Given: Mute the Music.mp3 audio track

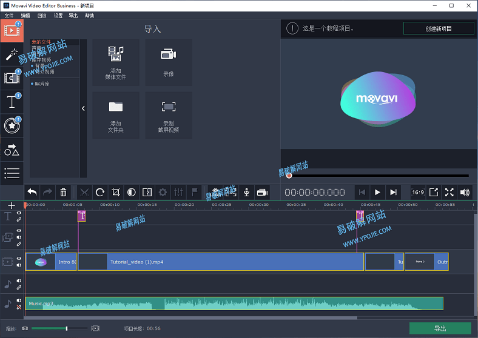Looking at the screenshot, I should [x=19, y=300].
